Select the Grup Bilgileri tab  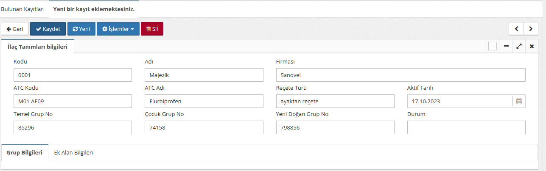(x=25, y=152)
